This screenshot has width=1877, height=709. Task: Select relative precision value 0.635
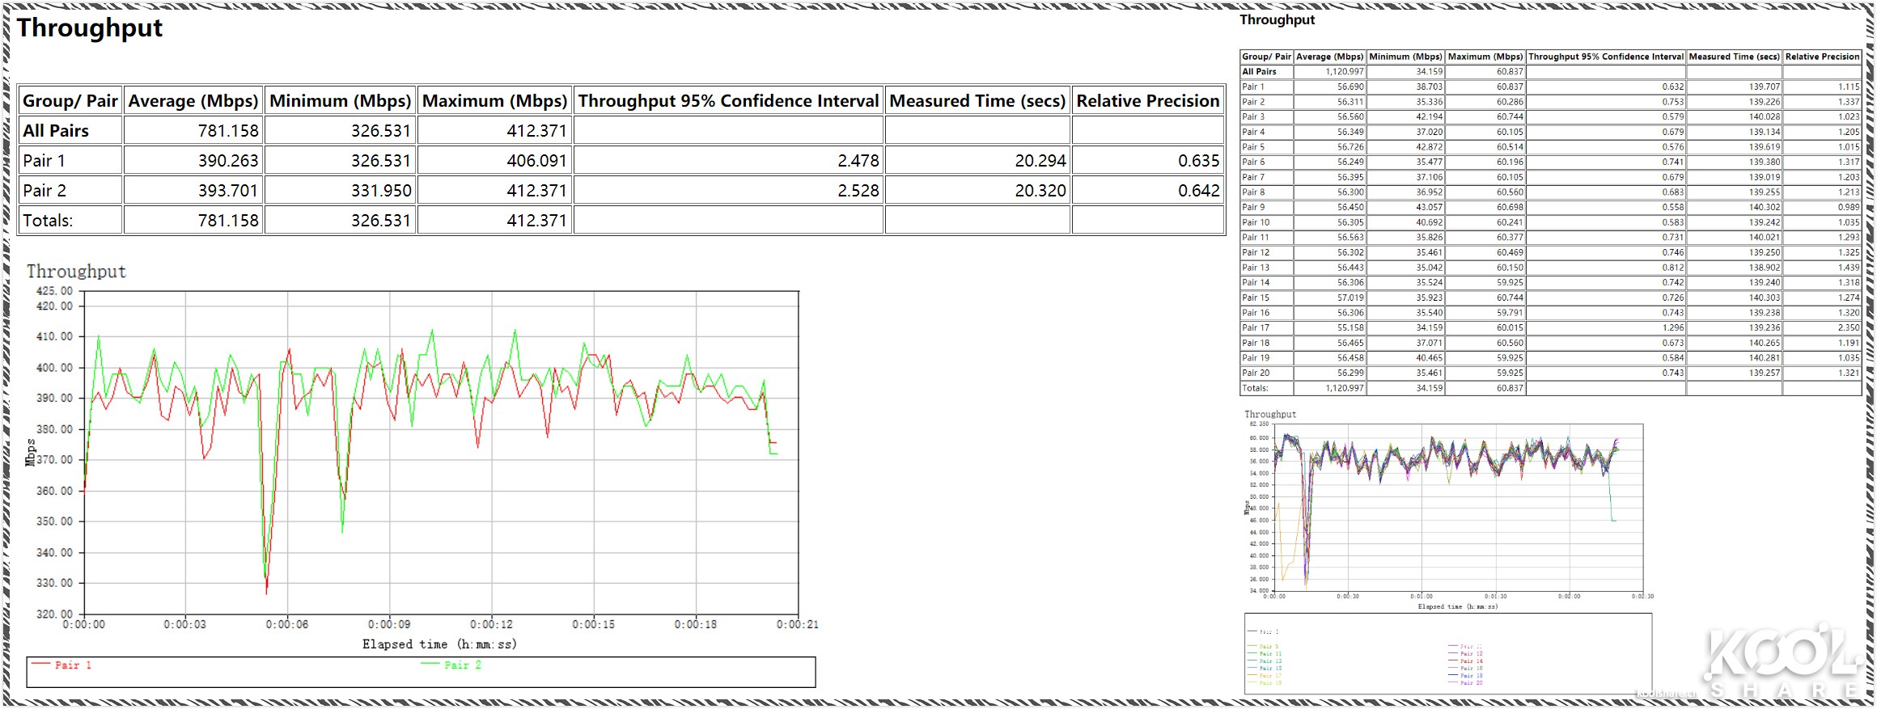(1199, 161)
